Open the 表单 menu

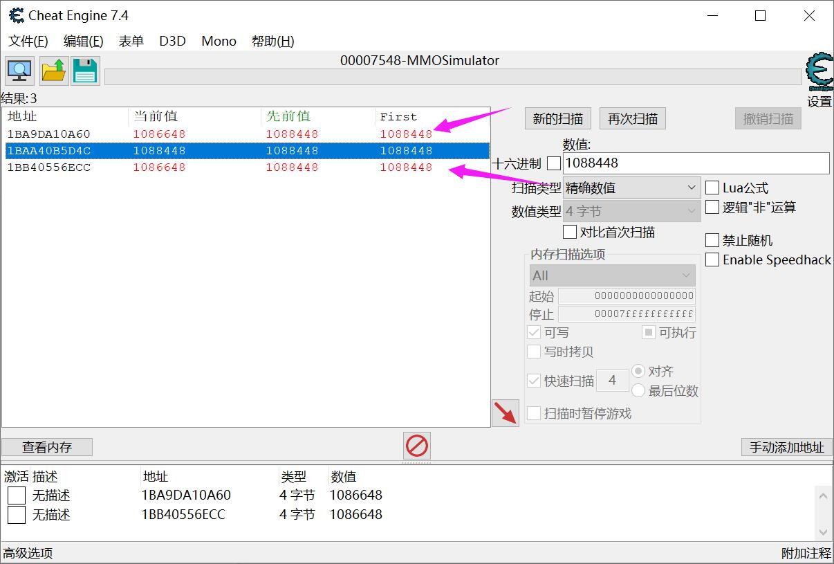(131, 41)
